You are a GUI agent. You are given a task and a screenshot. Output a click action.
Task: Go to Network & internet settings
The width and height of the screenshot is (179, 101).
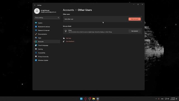click(x=47, y=30)
